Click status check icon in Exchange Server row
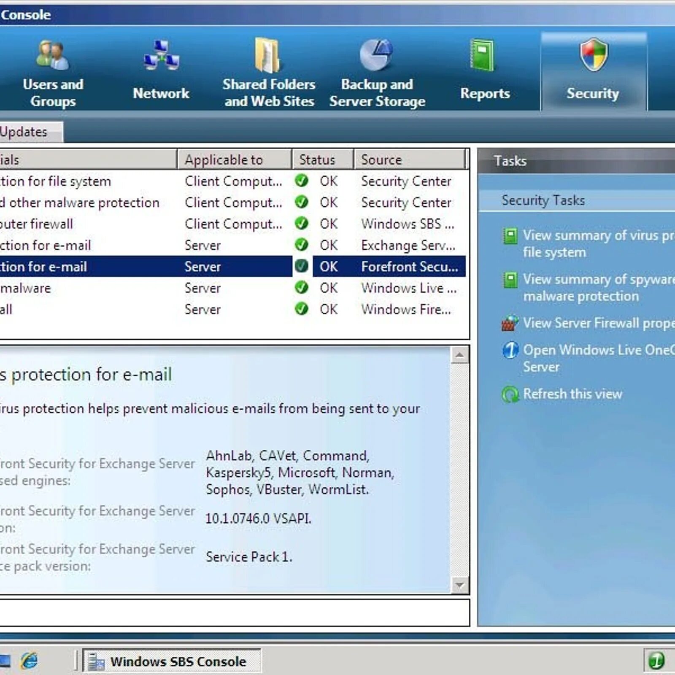 pyautogui.click(x=301, y=245)
